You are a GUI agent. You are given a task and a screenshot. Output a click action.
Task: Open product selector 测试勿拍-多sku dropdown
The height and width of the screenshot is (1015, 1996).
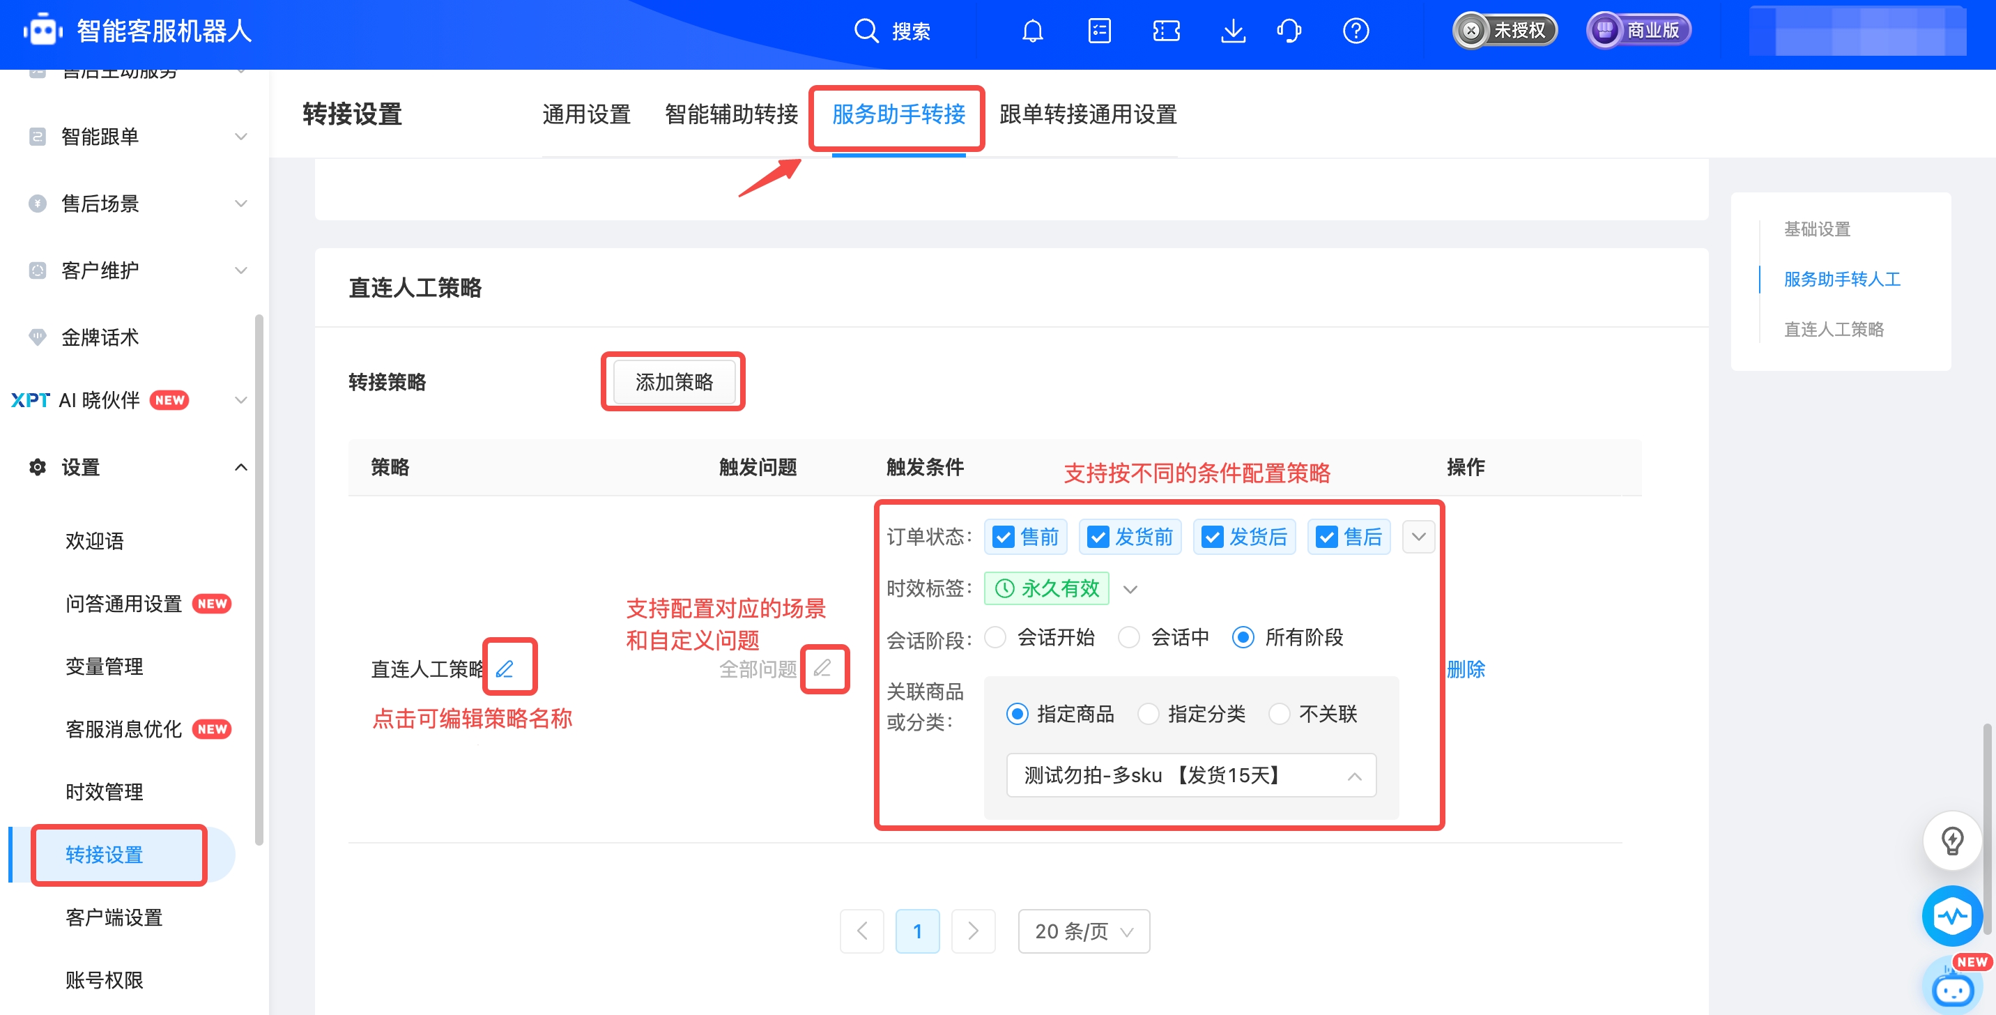point(1191,774)
